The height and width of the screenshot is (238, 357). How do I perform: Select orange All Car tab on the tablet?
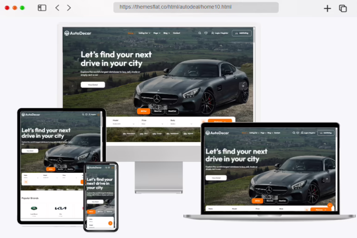point(51,169)
